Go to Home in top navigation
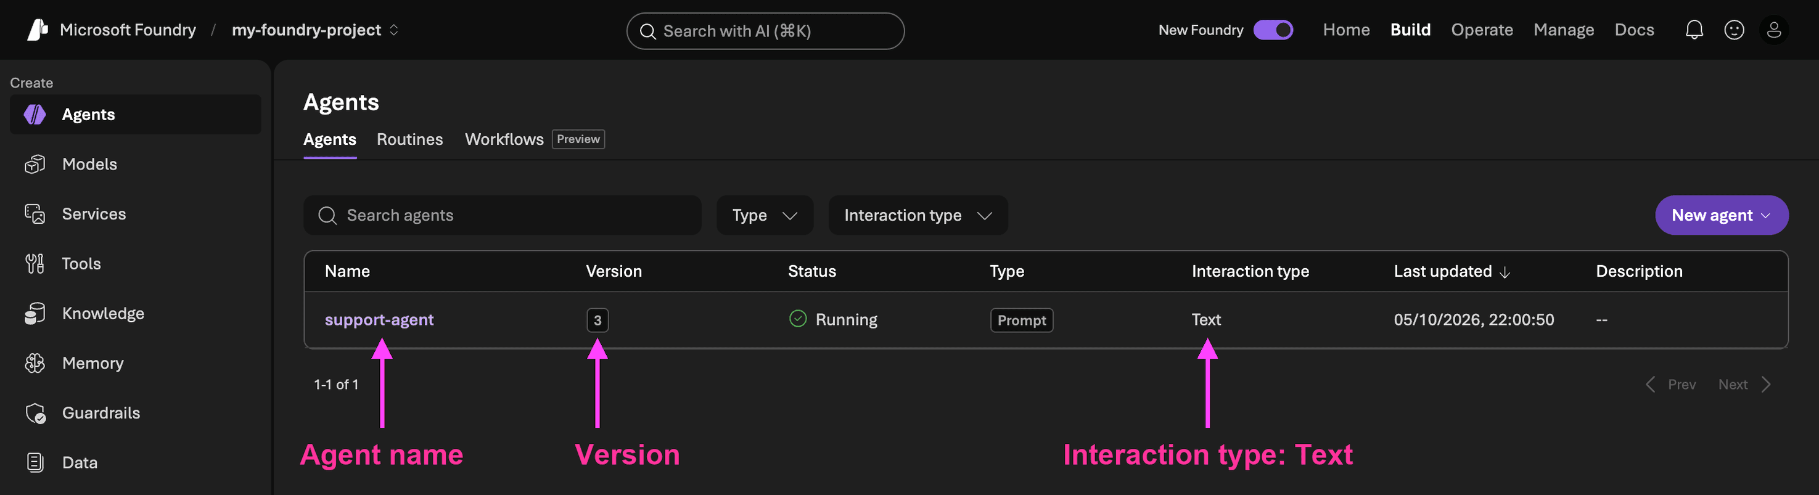The width and height of the screenshot is (1819, 495). pyautogui.click(x=1346, y=30)
